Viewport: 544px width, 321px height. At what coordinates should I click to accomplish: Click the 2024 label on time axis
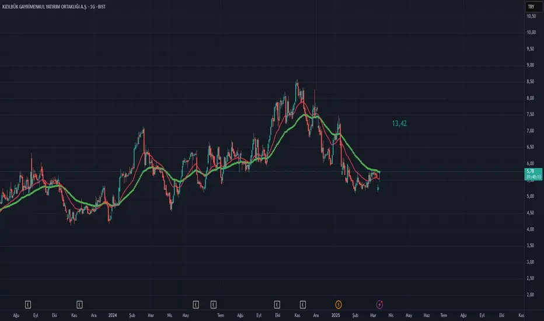113,315
